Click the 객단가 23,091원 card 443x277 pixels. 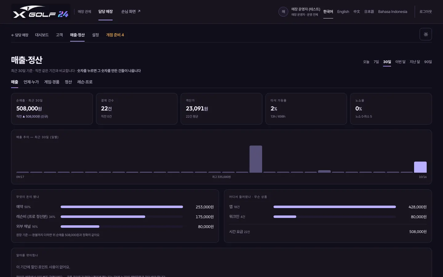[221, 109]
